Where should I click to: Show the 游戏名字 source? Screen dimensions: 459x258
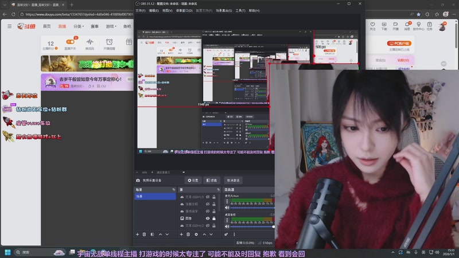[208, 211]
